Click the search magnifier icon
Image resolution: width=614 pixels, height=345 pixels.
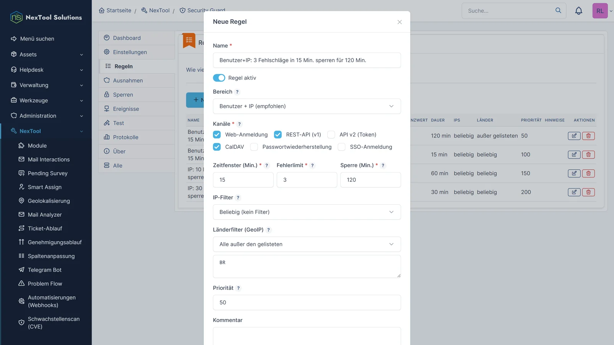pyautogui.click(x=558, y=10)
